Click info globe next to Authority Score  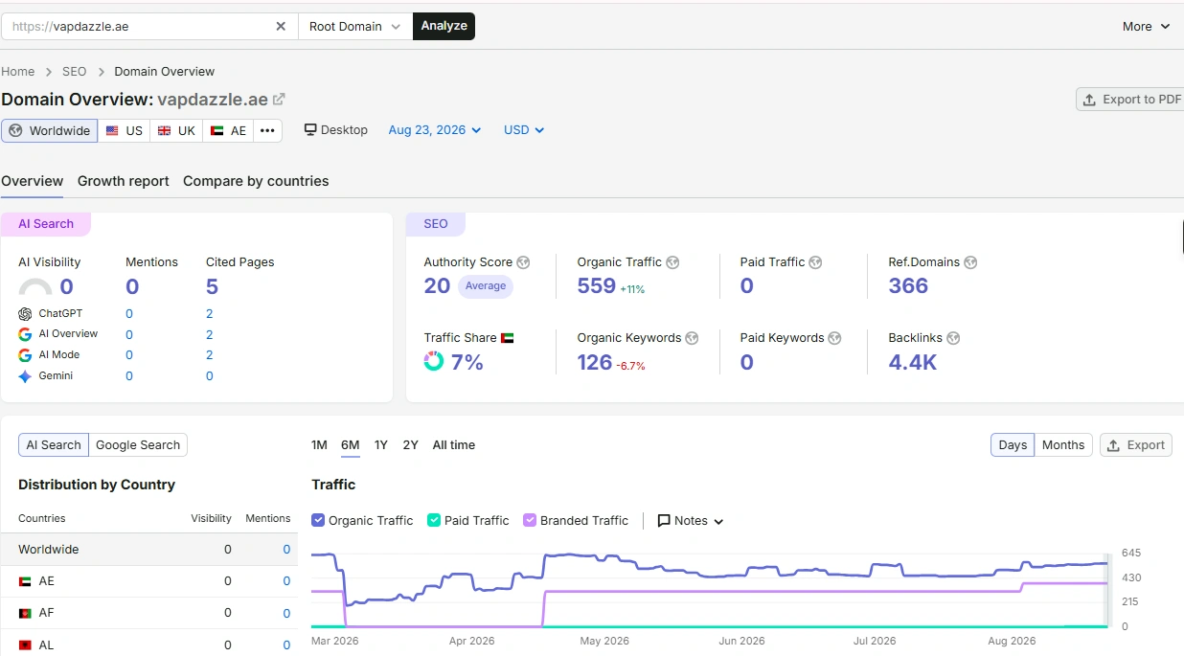[x=523, y=262]
